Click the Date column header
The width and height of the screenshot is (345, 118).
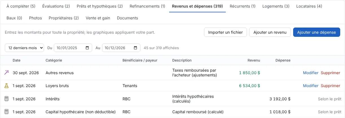click(x=17, y=60)
